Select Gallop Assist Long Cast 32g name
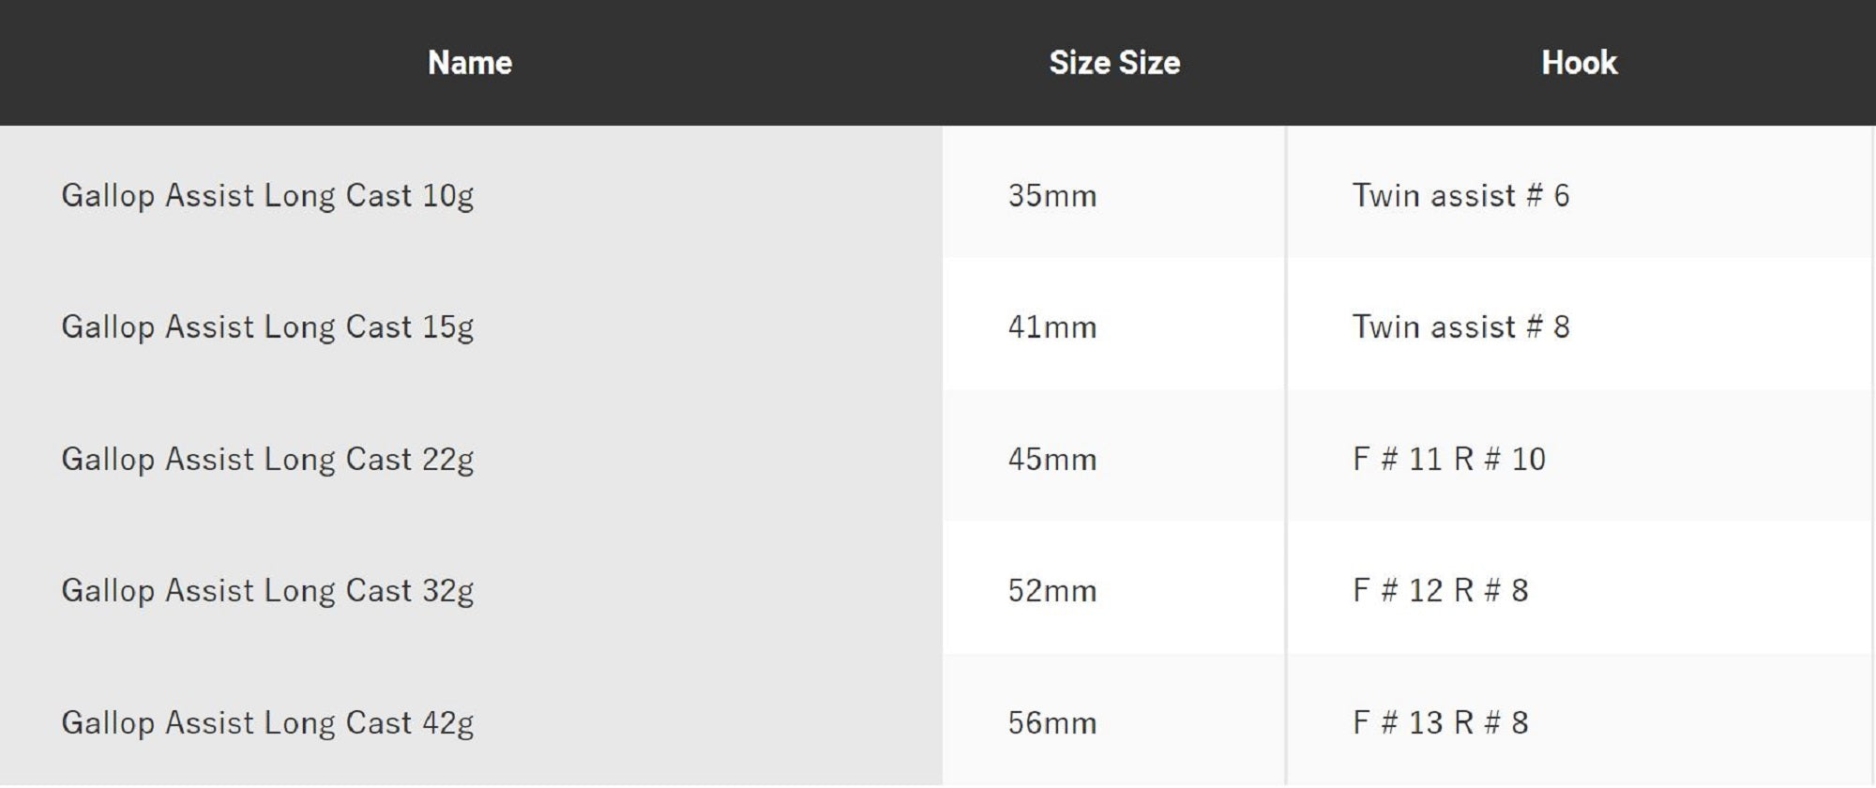1876x788 pixels. (267, 590)
